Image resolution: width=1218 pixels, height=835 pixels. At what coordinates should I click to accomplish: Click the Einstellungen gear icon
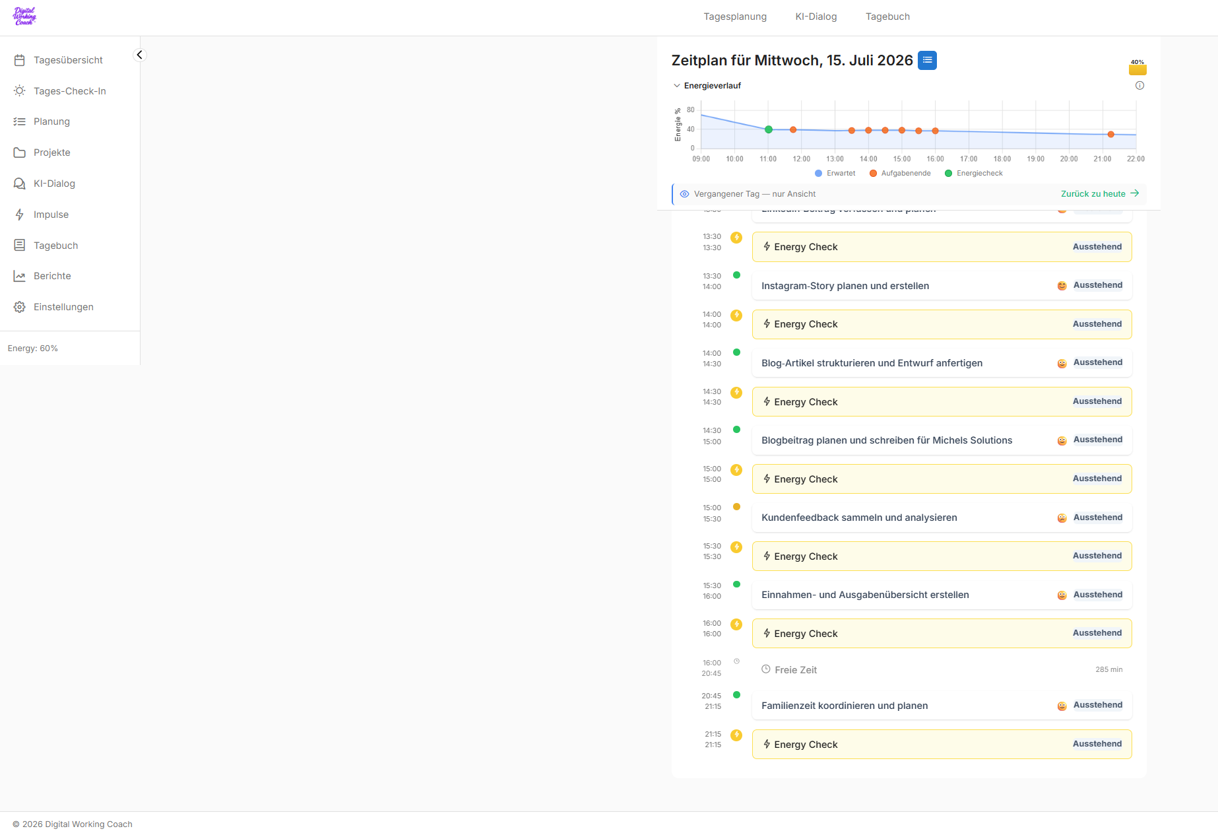tap(20, 307)
